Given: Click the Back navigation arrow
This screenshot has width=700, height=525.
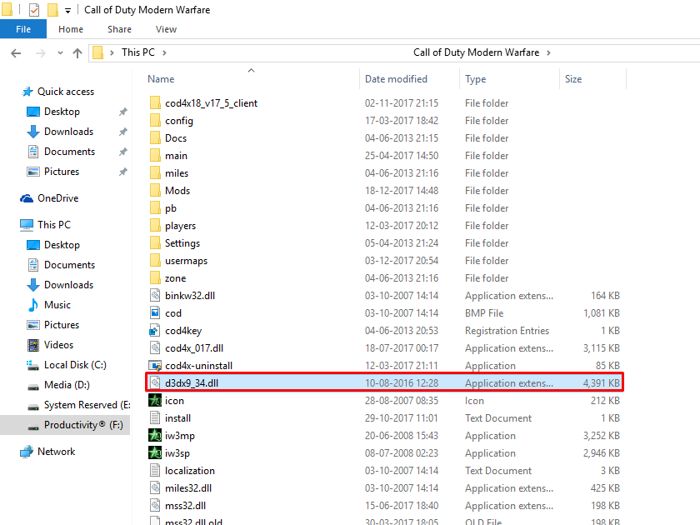Looking at the screenshot, I should point(16,53).
